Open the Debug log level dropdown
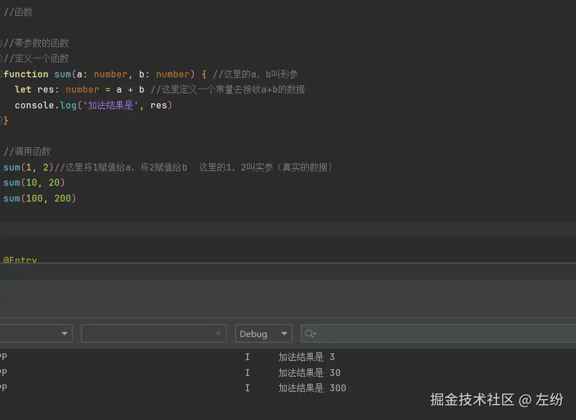 pyautogui.click(x=263, y=334)
